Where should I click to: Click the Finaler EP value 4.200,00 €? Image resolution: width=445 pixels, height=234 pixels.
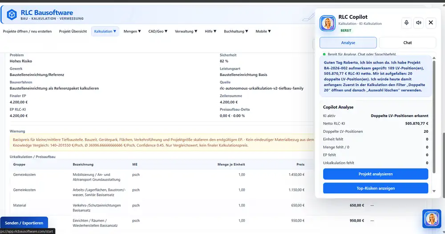coord(19,102)
